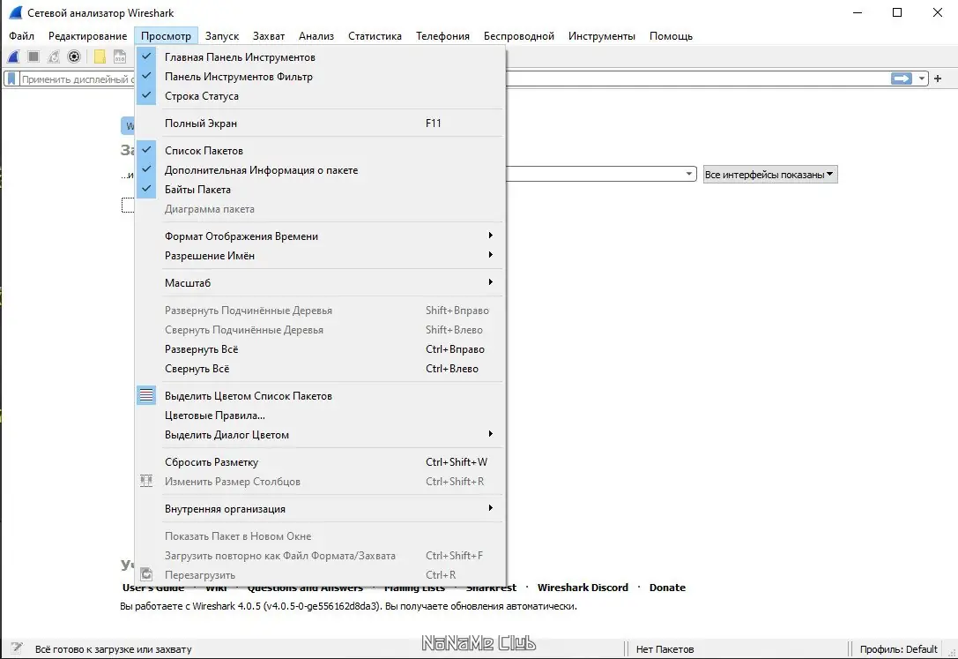Expand Выделить Диалог Цветом submenu
The image size is (958, 659).
[321, 435]
